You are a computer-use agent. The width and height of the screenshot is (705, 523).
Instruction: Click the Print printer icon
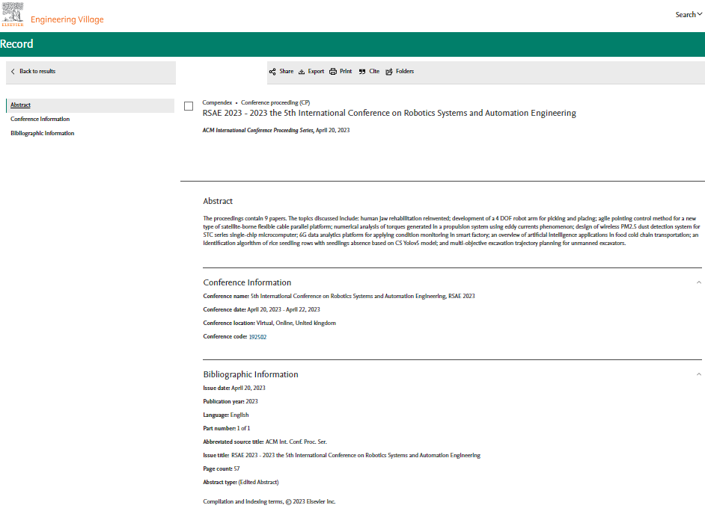(333, 72)
